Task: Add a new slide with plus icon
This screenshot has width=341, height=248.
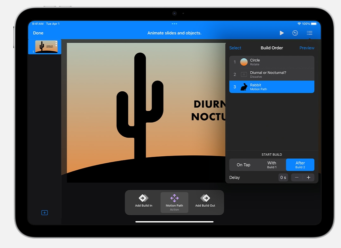Action: 45,213
